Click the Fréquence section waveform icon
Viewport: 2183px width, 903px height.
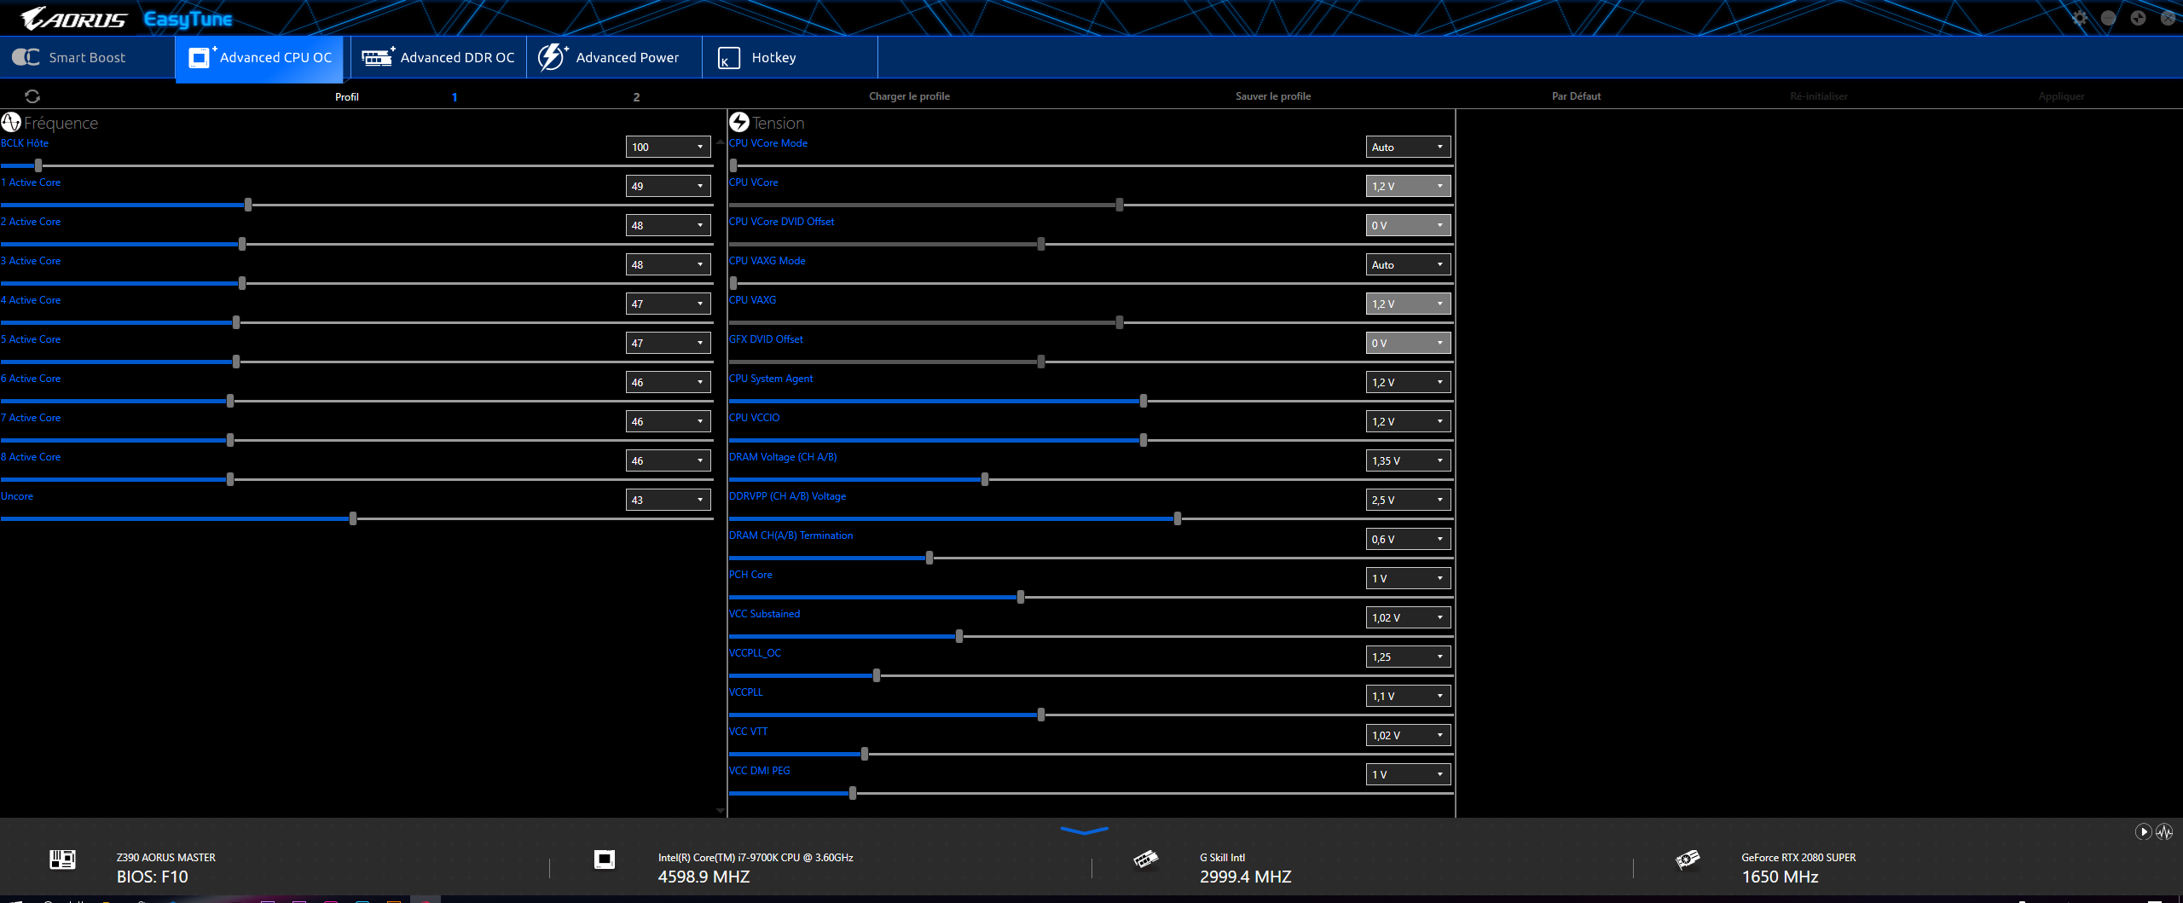click(x=11, y=122)
